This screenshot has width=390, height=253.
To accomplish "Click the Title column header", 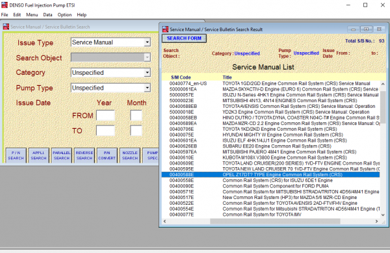I will pos(227,77).
